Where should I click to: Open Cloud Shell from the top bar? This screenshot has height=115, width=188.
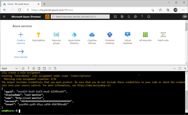115,17
